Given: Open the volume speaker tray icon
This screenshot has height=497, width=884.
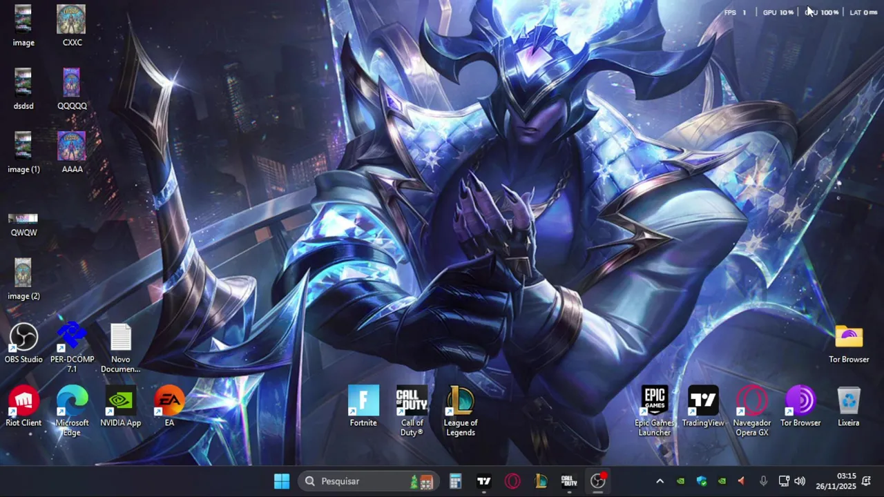Looking at the screenshot, I should tap(800, 481).
